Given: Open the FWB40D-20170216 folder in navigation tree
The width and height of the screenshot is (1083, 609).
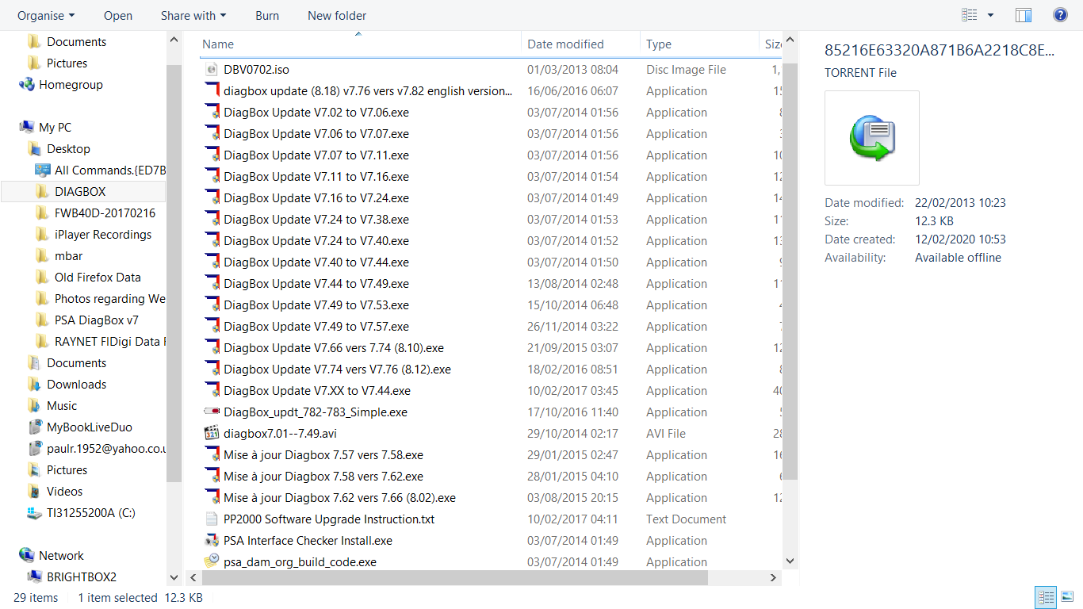Looking at the screenshot, I should pos(105,213).
